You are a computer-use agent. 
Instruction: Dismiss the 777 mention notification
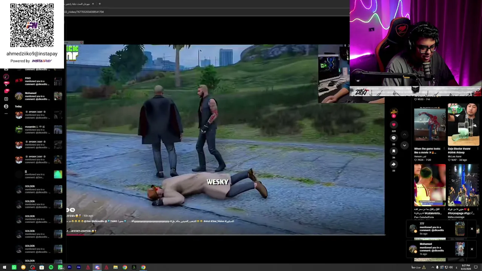471,229
